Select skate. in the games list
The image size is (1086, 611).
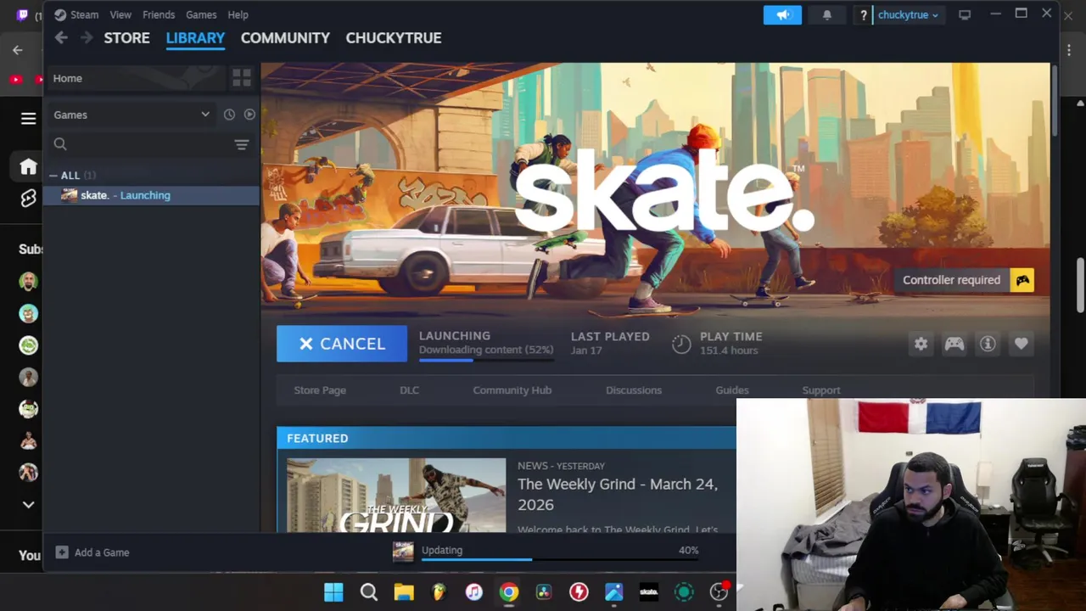click(x=153, y=195)
